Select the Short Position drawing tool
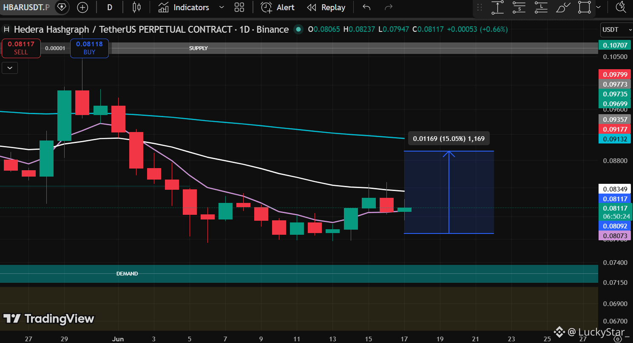Screen dimensions: 633x343 [x=519, y=7]
